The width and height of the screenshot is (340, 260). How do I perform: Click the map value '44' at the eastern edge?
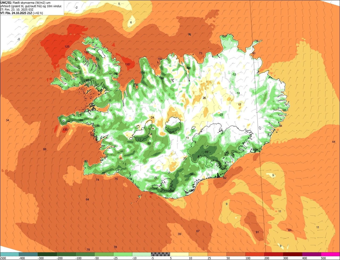(x=334, y=142)
